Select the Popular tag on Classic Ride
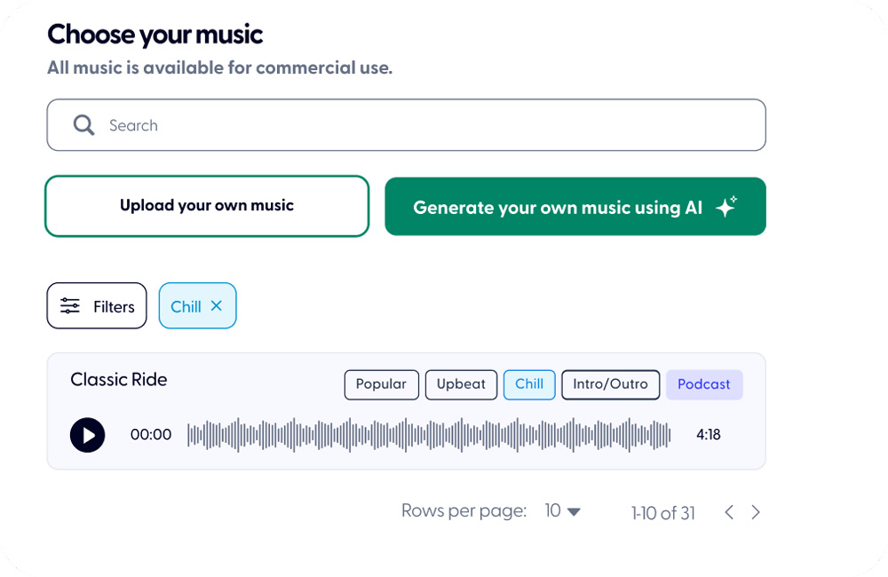888x577 pixels. pos(381,384)
